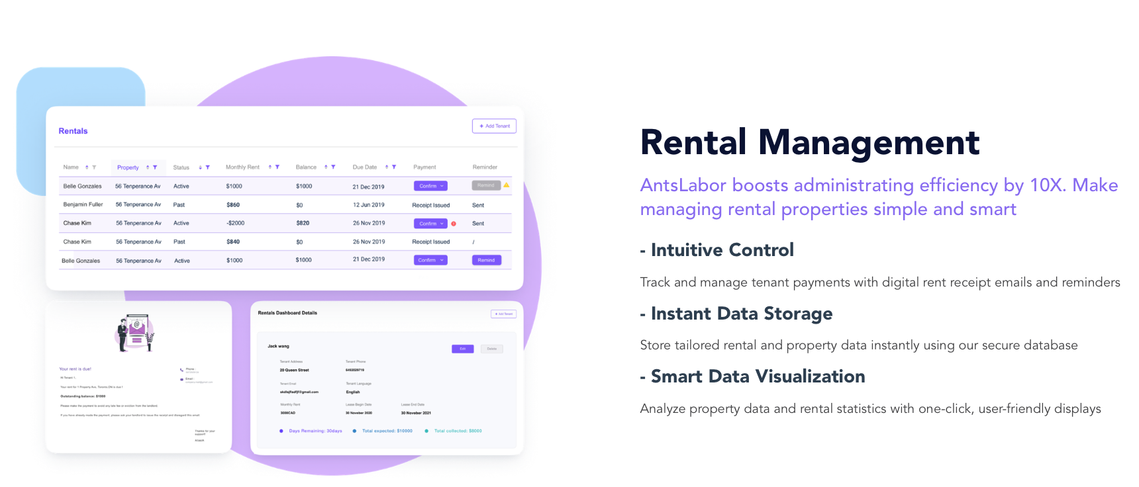Click the email illustration in the rent notice card

click(136, 333)
